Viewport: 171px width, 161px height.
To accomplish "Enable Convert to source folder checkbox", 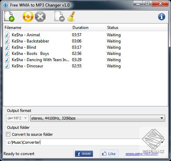I will 8,134.
